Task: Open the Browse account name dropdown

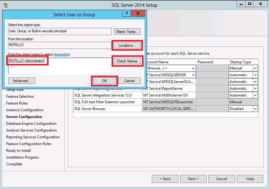Action: tap(193, 68)
